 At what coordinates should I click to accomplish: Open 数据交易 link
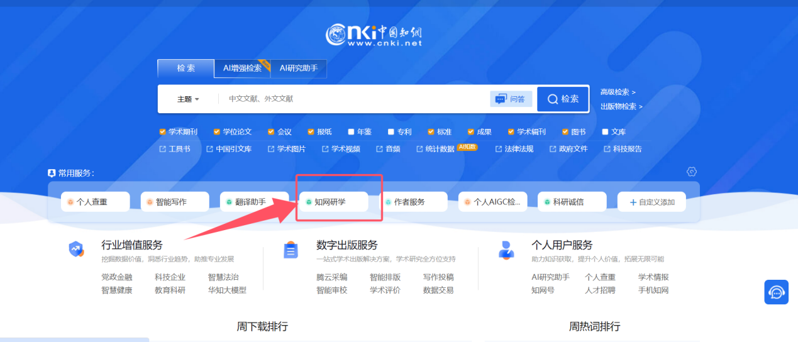click(x=438, y=290)
